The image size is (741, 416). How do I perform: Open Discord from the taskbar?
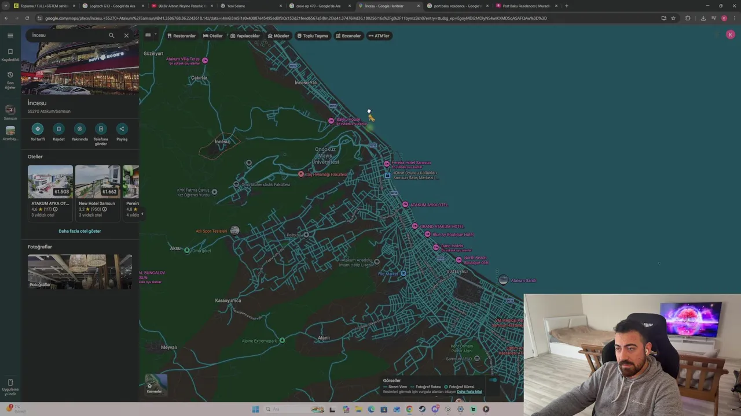[x=435, y=409]
